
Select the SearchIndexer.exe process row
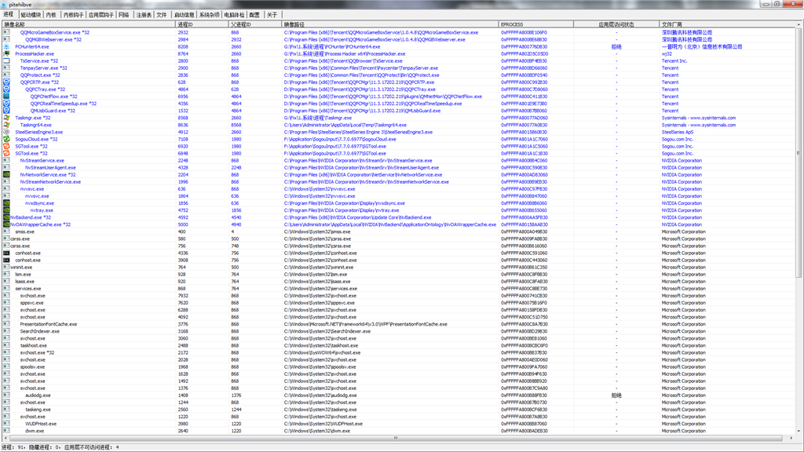coord(399,332)
